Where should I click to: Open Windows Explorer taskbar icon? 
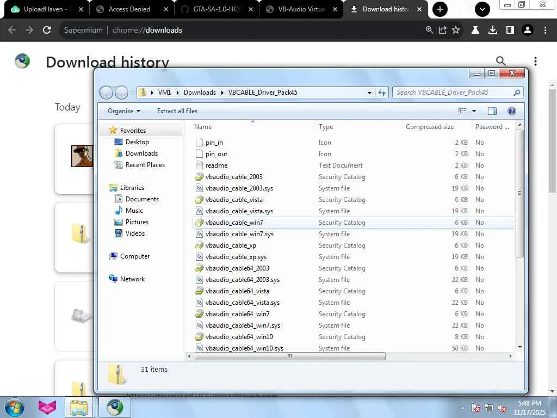pyautogui.click(x=79, y=407)
